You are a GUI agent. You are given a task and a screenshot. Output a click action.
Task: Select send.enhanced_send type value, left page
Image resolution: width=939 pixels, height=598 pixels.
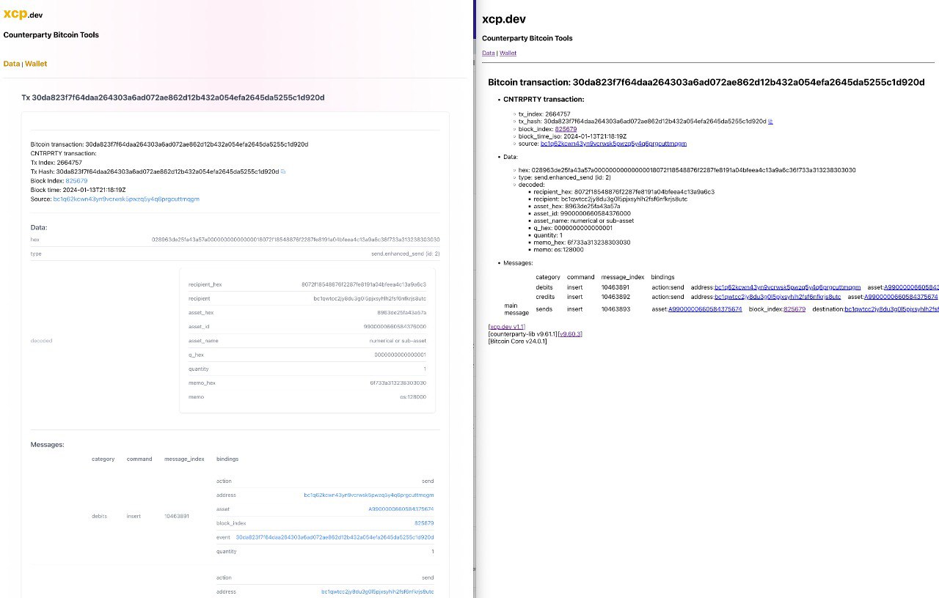[406, 254]
